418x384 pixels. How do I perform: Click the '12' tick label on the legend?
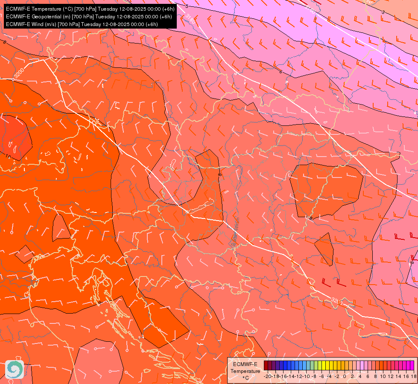pyautogui.click(x=391, y=376)
